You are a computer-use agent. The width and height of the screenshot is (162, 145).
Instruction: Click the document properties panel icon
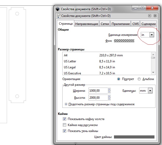tap(59, 16)
